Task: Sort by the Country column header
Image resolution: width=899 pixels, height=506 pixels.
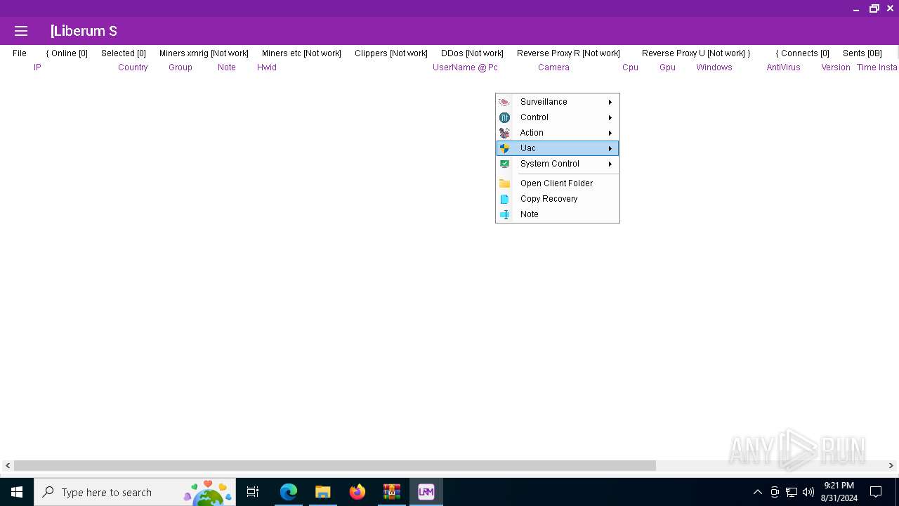Action: [x=133, y=67]
